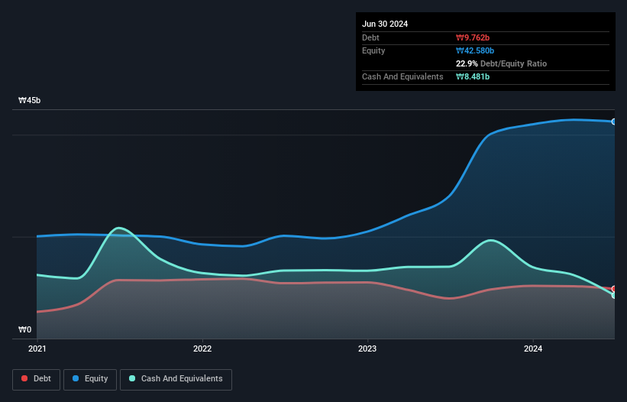Select the 2021 x-axis label
This screenshot has width=627, height=402.
click(x=37, y=349)
